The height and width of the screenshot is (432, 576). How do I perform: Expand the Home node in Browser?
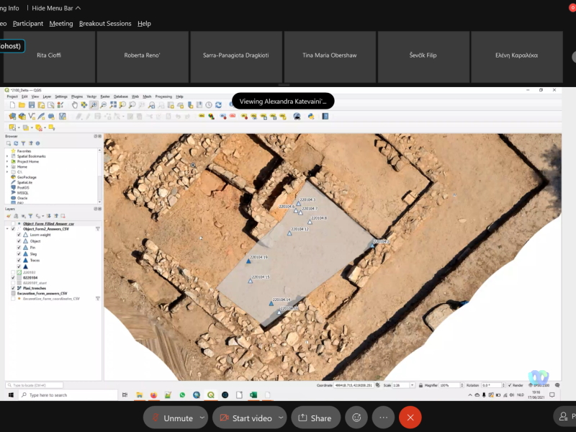coord(7,167)
